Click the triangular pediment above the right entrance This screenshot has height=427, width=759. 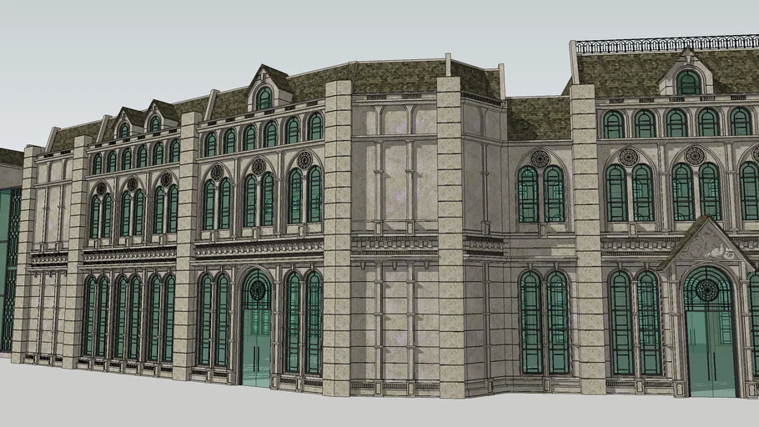706,242
